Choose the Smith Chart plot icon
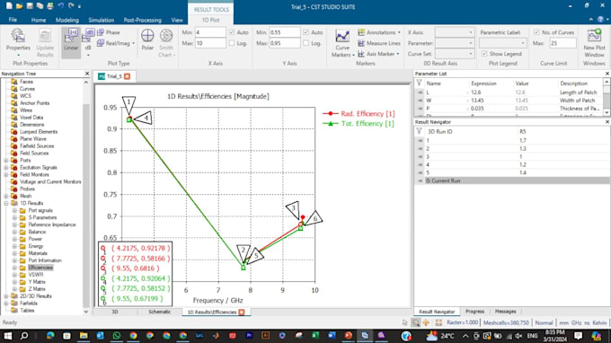 (166, 43)
